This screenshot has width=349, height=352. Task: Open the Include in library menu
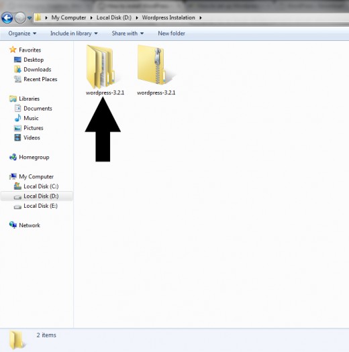74,34
